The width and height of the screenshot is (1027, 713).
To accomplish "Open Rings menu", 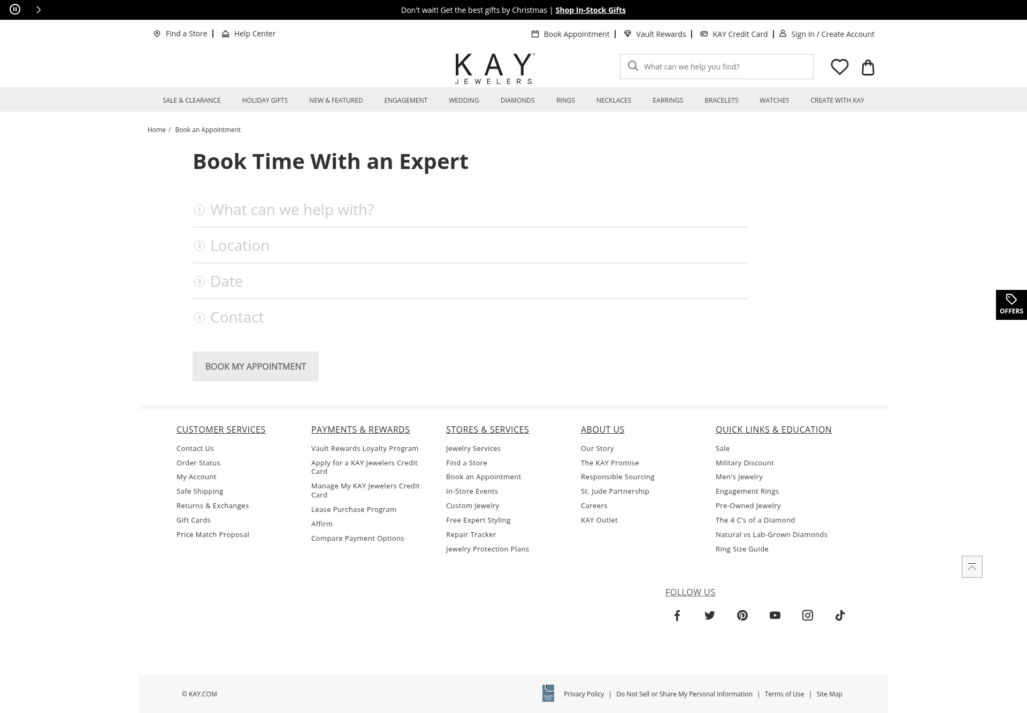I will 565,100.
